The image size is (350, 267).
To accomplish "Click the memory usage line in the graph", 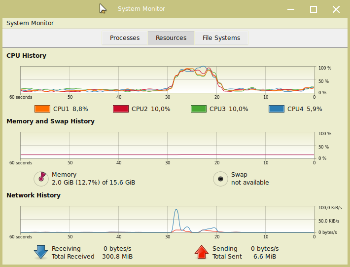I will pyautogui.click(x=168, y=154).
